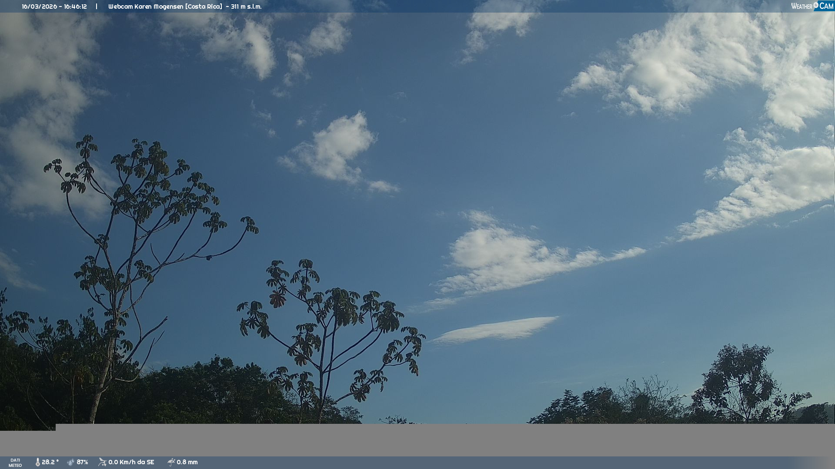
Task: Click the thermometer temperature icon
Action: click(37, 462)
